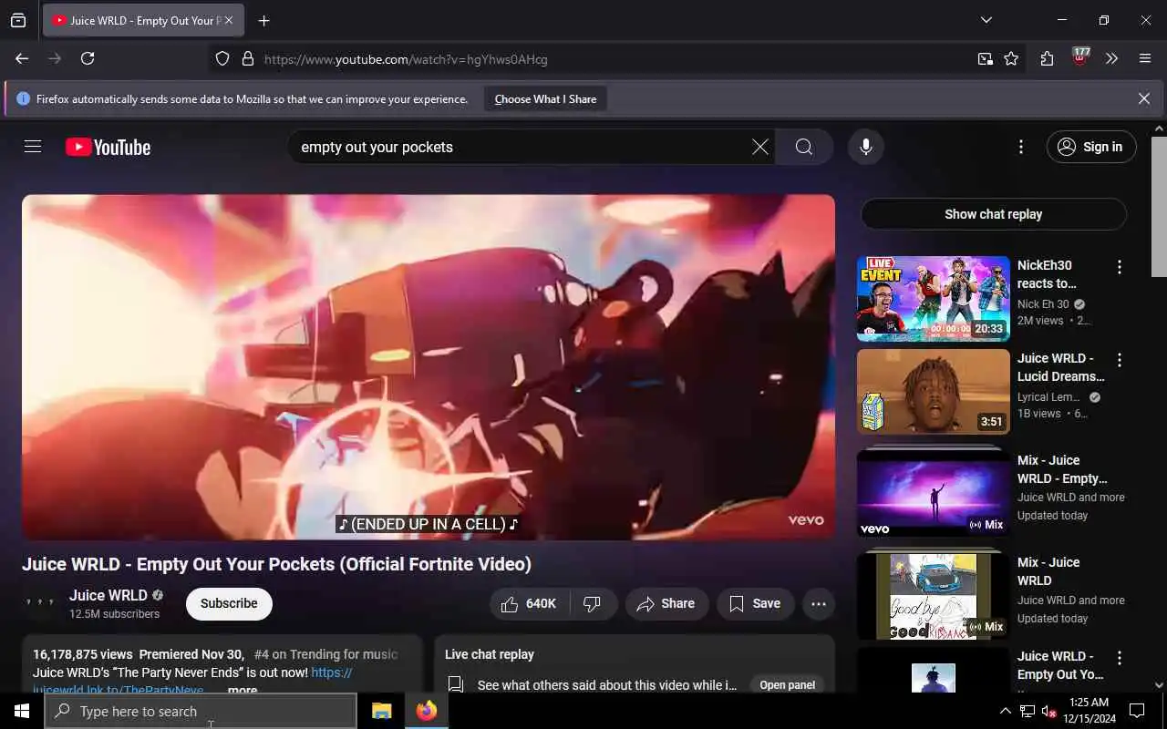Sign in to YouTube
Viewport: 1167px width, 729px height.
tap(1091, 147)
